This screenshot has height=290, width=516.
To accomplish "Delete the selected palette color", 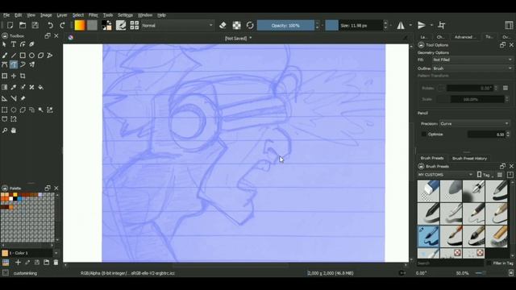I will 56,262.
